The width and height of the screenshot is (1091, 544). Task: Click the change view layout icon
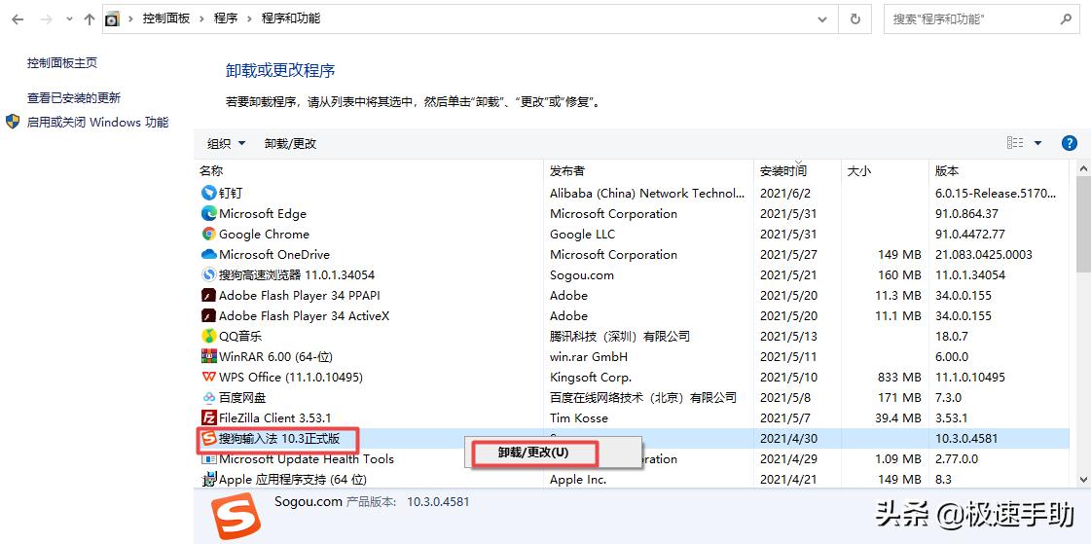[1015, 143]
